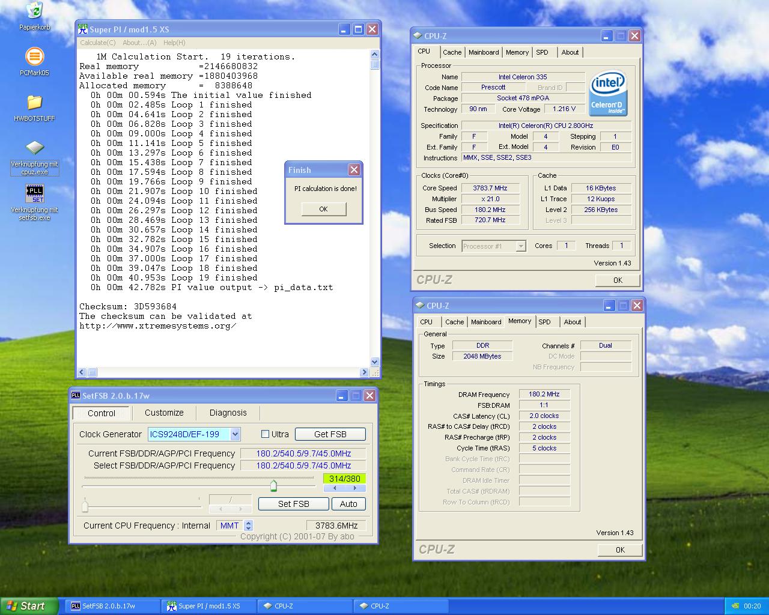Click the taskbar clock showing 00:20
Screen dimensions: 769x615
752,606
